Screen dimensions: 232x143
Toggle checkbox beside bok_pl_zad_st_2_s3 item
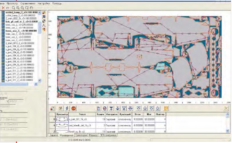tap(2, 21)
